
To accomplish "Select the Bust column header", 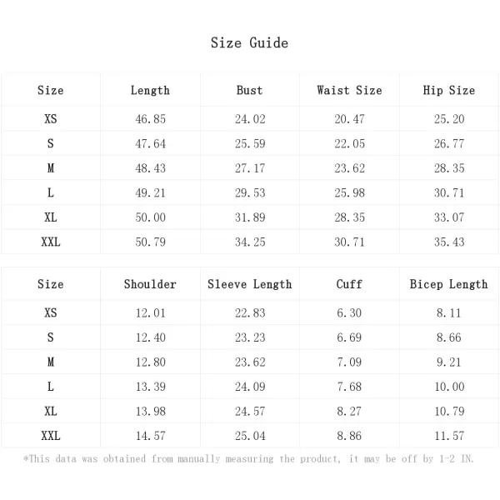I will (250, 90).
